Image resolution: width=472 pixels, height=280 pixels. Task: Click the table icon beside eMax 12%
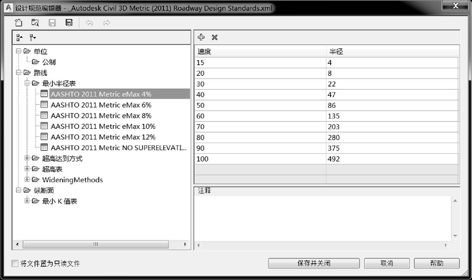[x=44, y=136]
